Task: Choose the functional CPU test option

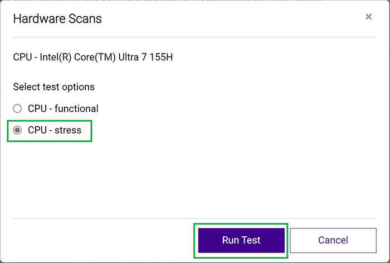Action: 17,108
